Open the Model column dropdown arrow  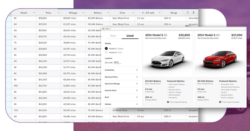click(34, 13)
